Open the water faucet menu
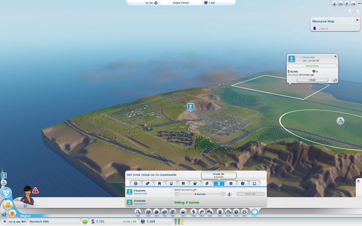The image size is (362, 226). tap(202, 212)
